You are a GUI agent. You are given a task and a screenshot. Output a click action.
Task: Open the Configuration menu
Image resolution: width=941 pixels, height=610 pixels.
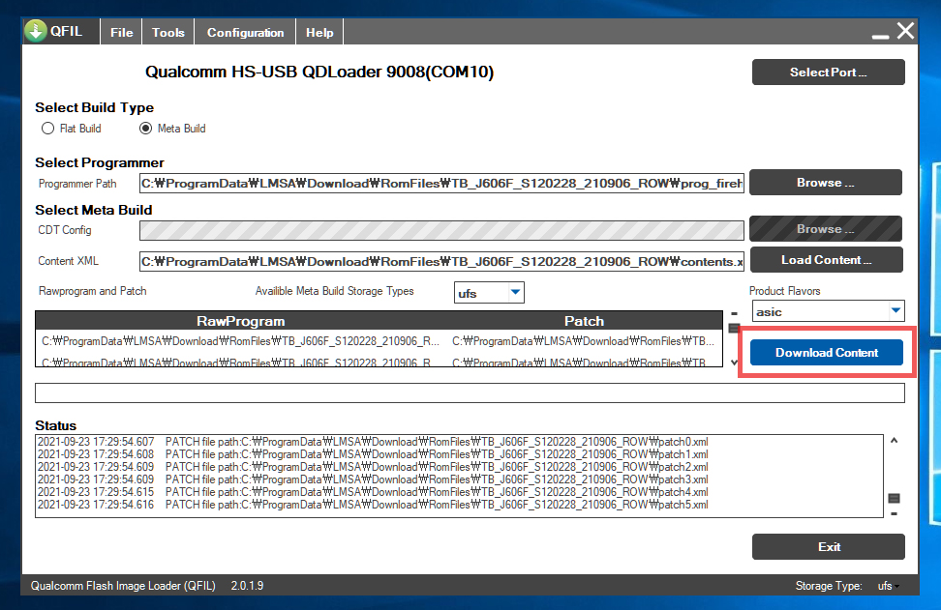245,32
